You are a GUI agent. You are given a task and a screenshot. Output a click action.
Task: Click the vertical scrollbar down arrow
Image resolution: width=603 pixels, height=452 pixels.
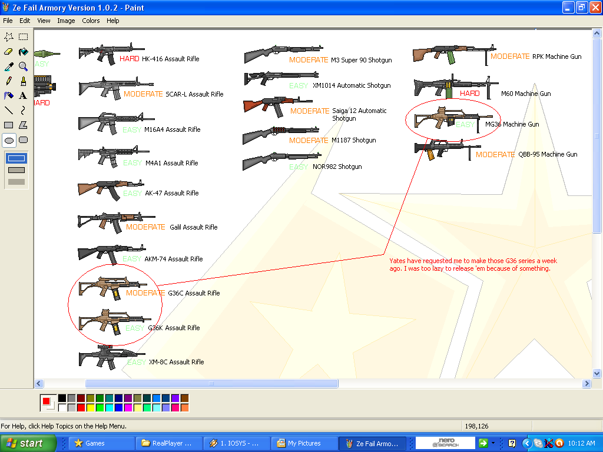tap(597, 373)
